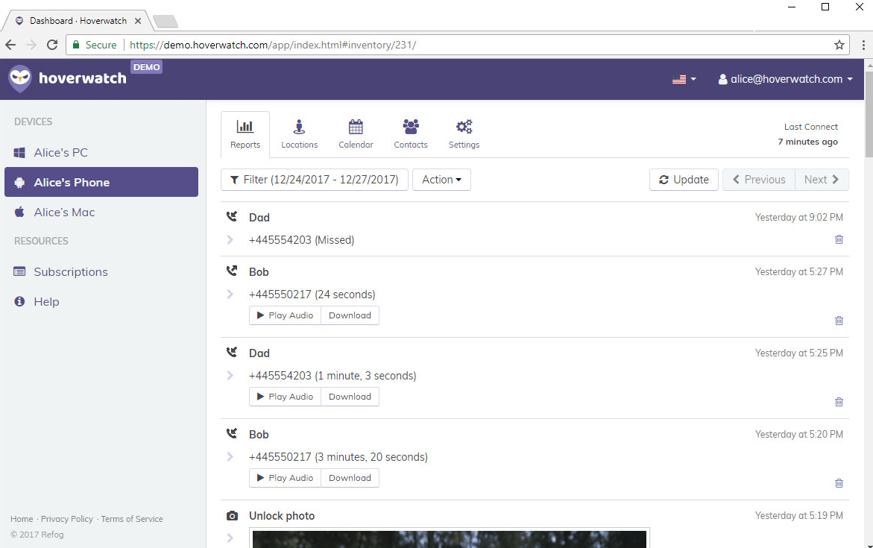The height and width of the screenshot is (548, 873).
Task: Expand the Action dropdown
Action: (441, 180)
